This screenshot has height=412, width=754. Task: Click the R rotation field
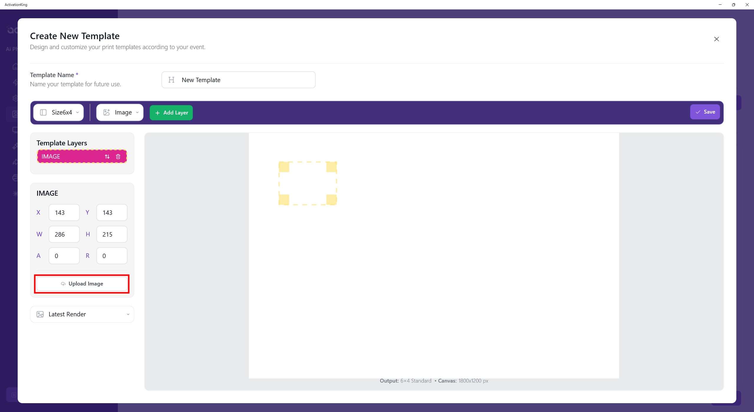(112, 256)
